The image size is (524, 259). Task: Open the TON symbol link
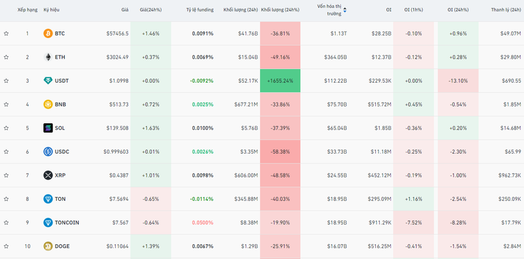(x=60, y=199)
